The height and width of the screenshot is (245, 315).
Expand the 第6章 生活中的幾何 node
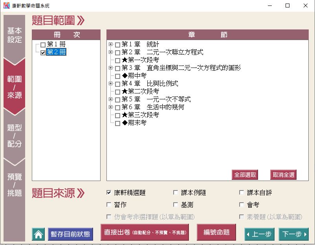click(x=111, y=107)
